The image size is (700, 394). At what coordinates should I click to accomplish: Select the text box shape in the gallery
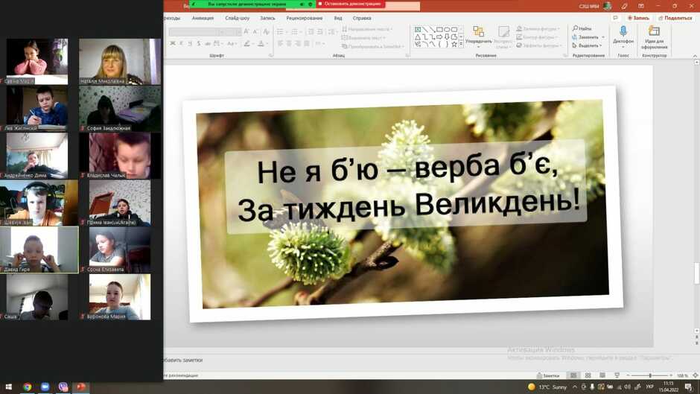418,30
